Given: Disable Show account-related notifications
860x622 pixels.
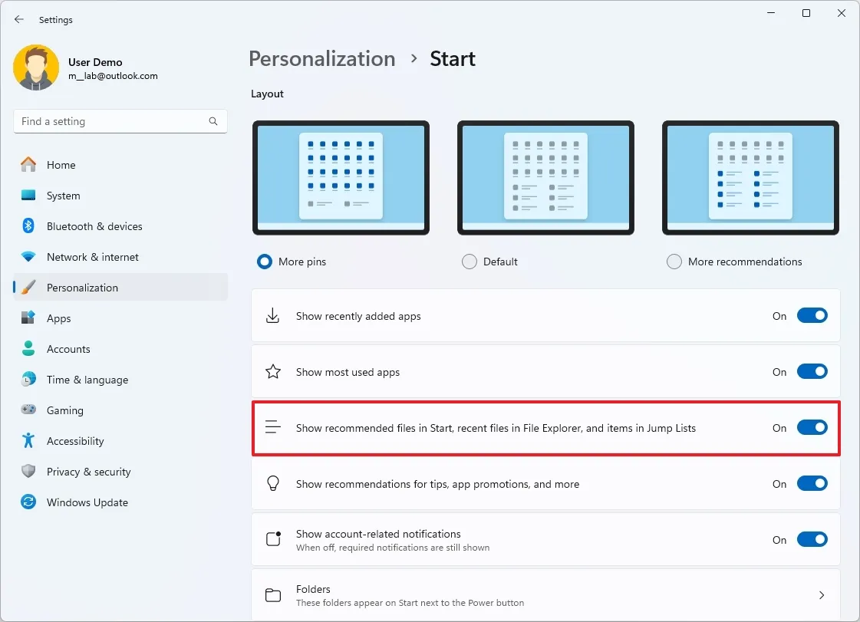Looking at the screenshot, I should click(x=812, y=540).
